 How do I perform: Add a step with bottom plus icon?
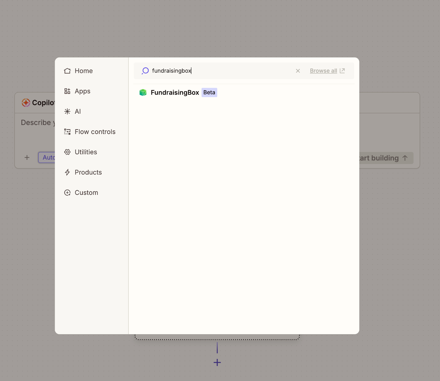(217, 363)
